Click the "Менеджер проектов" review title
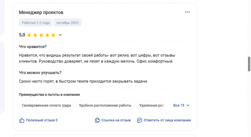 41,12
